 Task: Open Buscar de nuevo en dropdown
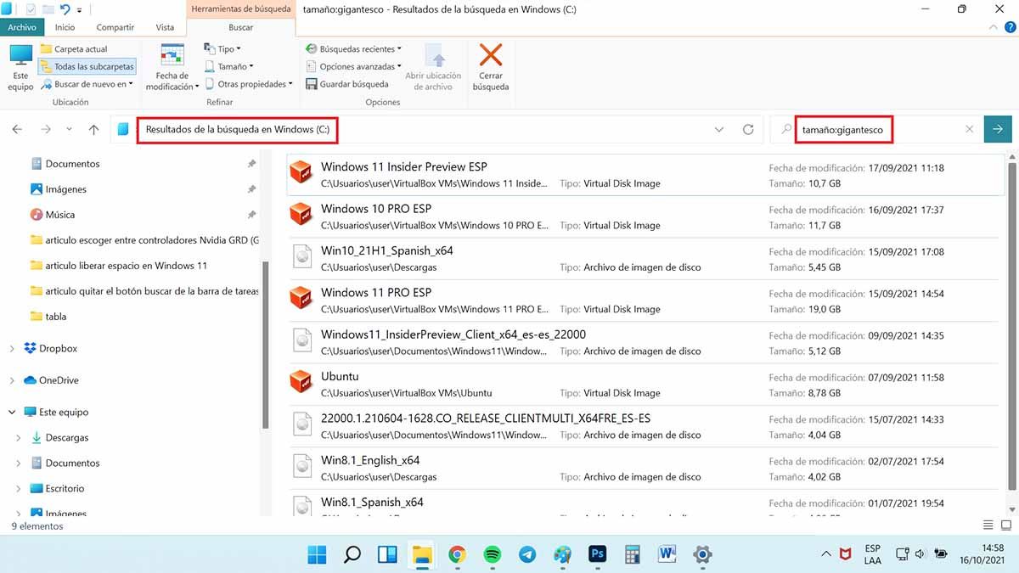(x=87, y=84)
